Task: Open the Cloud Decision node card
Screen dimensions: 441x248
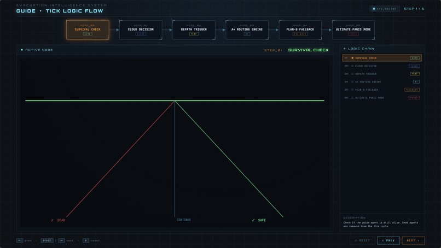Action: (141, 30)
